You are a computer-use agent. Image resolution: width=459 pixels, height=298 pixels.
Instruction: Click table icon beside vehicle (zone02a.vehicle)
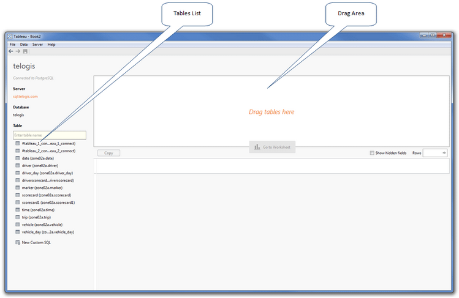point(18,225)
